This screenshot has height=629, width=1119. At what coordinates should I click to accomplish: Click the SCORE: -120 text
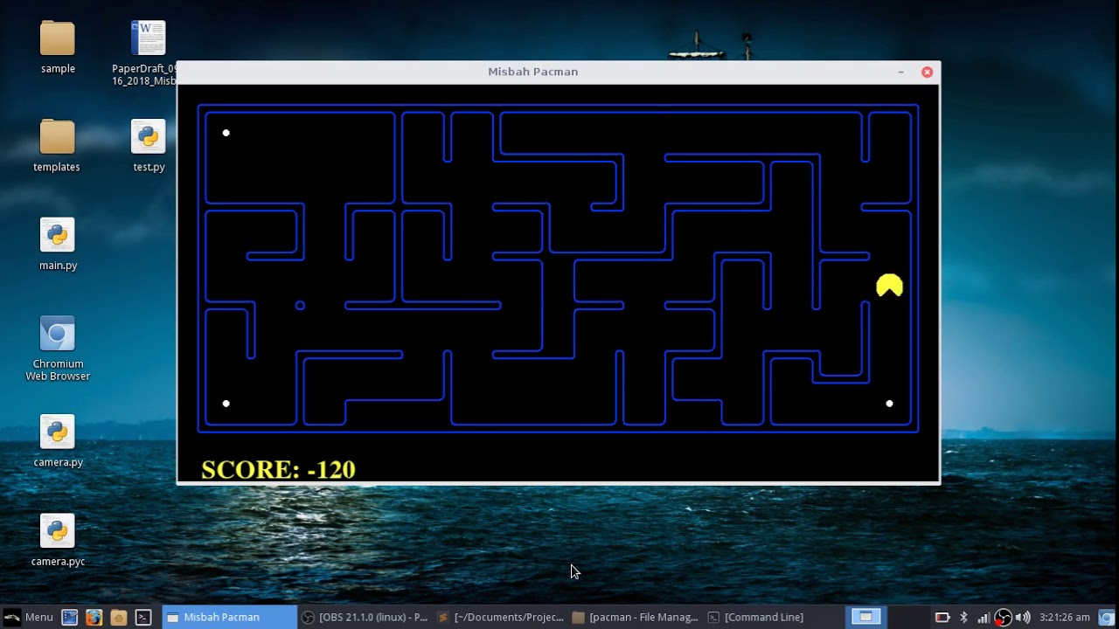[x=278, y=469]
